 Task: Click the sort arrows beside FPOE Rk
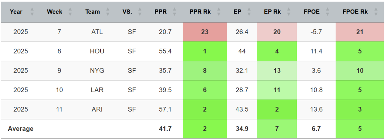tap(376, 12)
